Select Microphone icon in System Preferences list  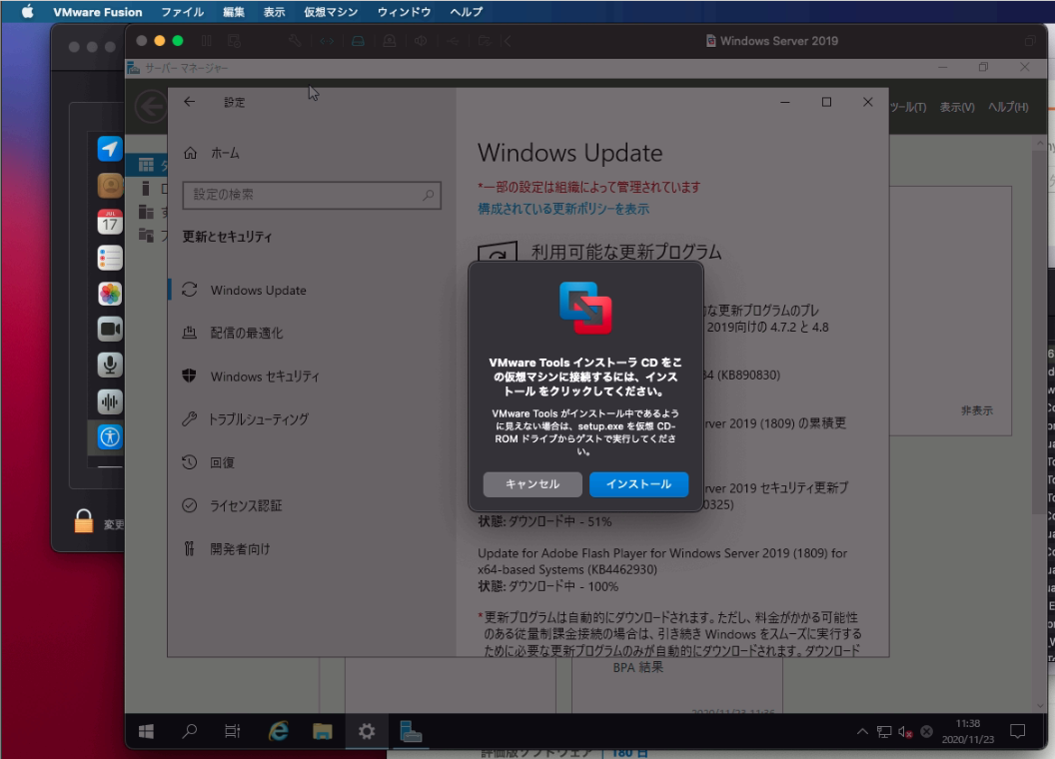(110, 365)
